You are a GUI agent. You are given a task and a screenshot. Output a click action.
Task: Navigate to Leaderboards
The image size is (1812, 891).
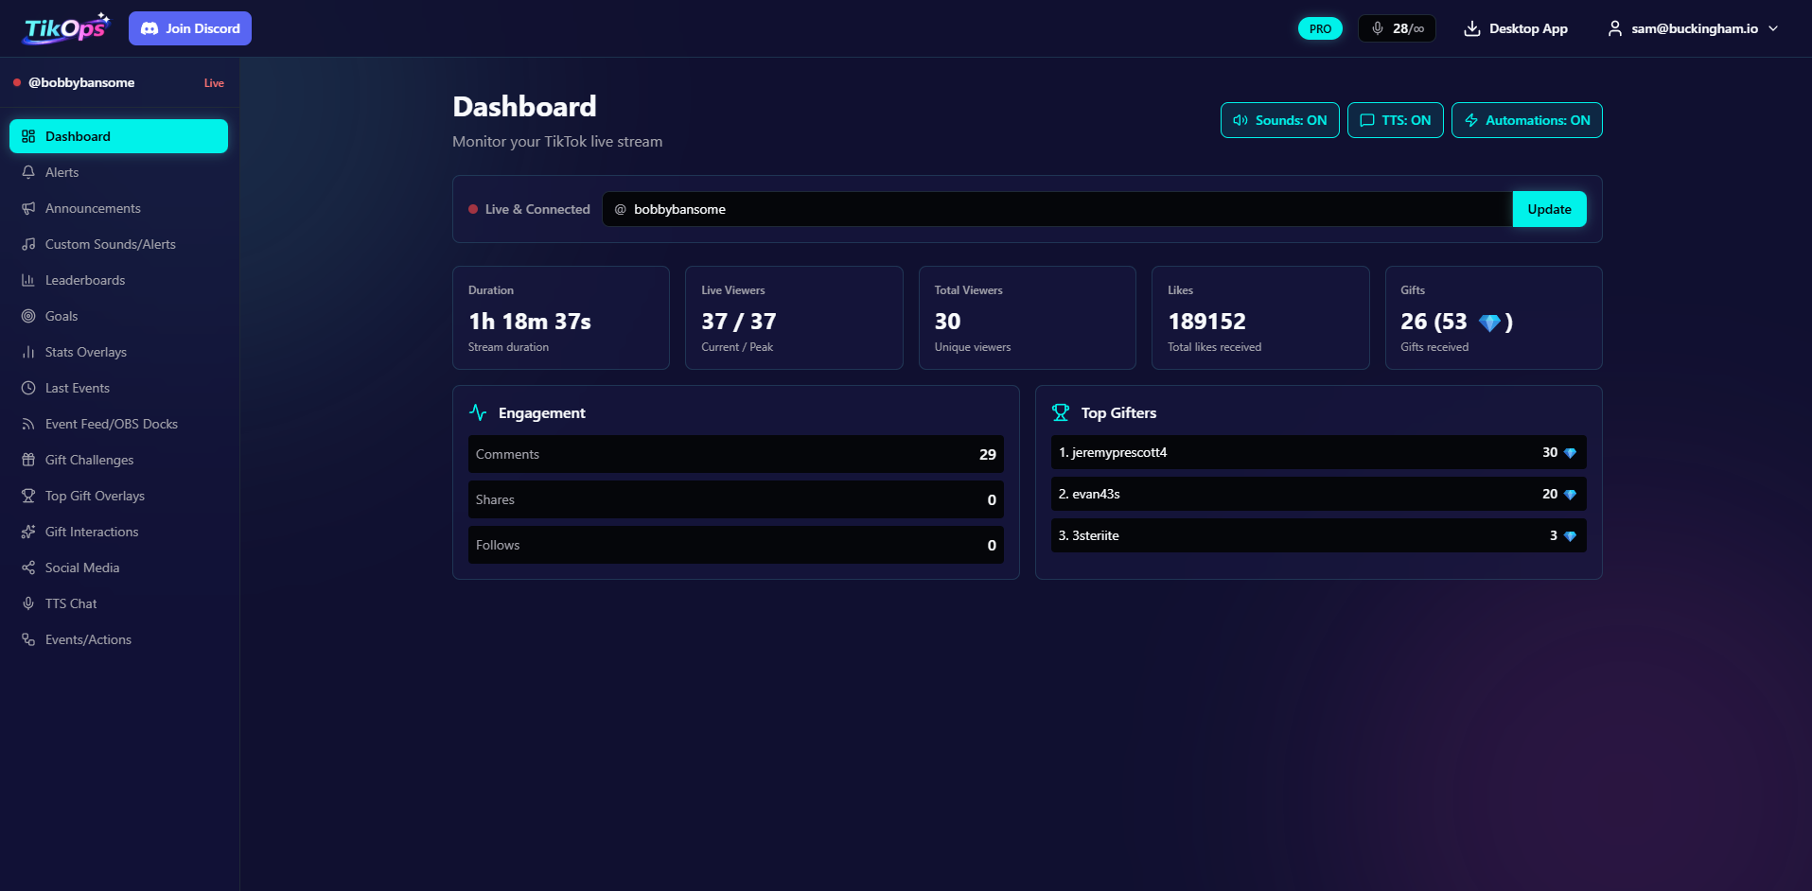[x=118, y=280]
